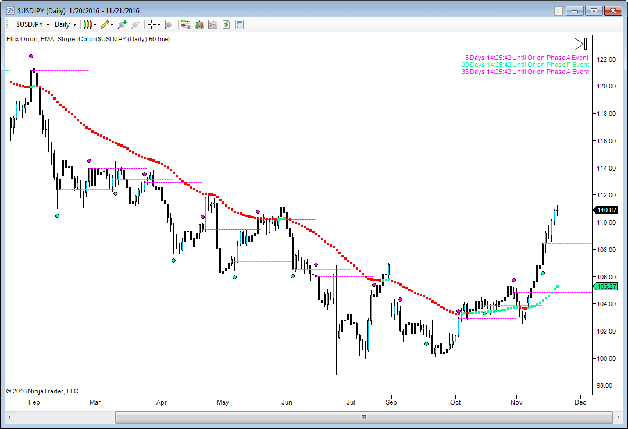This screenshot has width=628, height=429.
Task: Open the Chart Trader icon
Action: (x=185, y=24)
